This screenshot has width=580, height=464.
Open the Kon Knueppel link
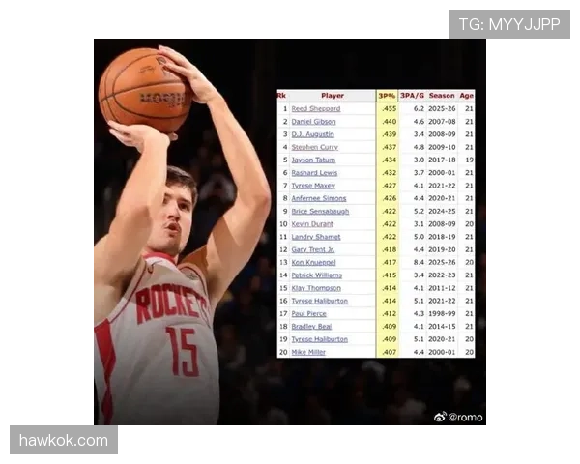[313, 262]
